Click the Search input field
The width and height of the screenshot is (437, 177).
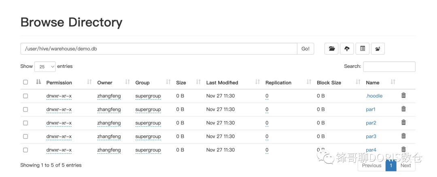tap(389, 67)
